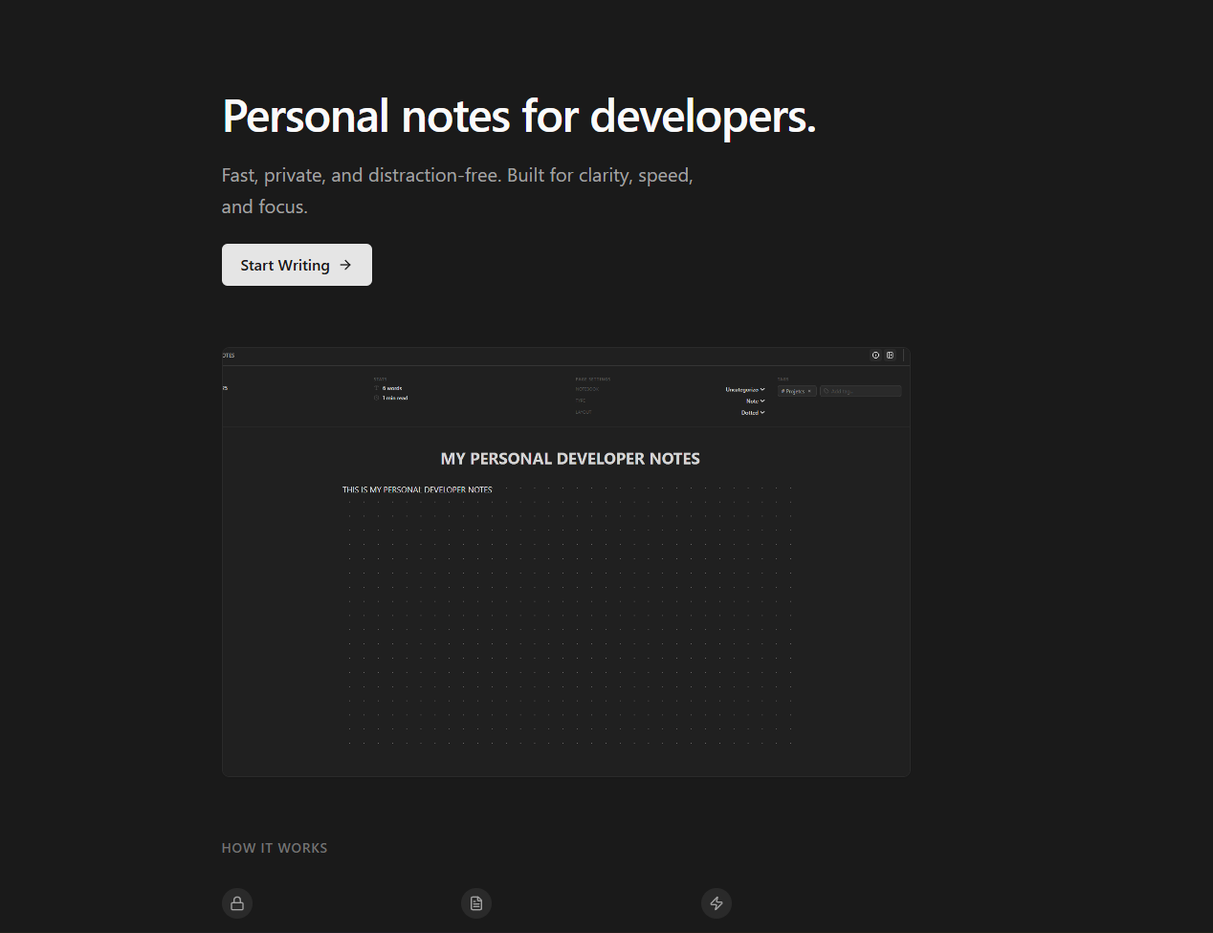The width and height of the screenshot is (1213, 933).
Task: Expand the Note type dropdown
Action: (755, 401)
